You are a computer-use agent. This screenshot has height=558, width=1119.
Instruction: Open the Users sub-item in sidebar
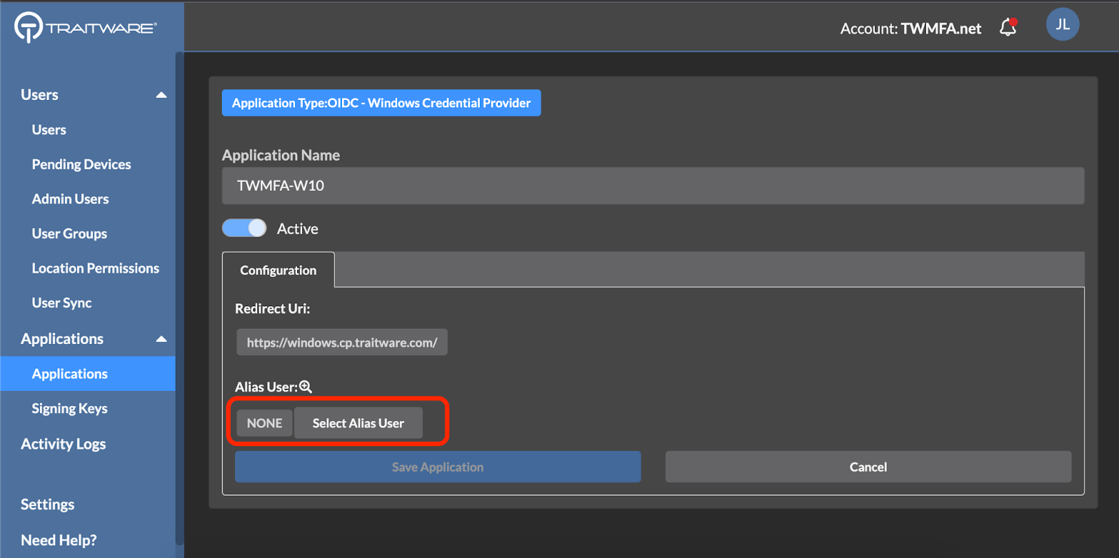click(49, 130)
